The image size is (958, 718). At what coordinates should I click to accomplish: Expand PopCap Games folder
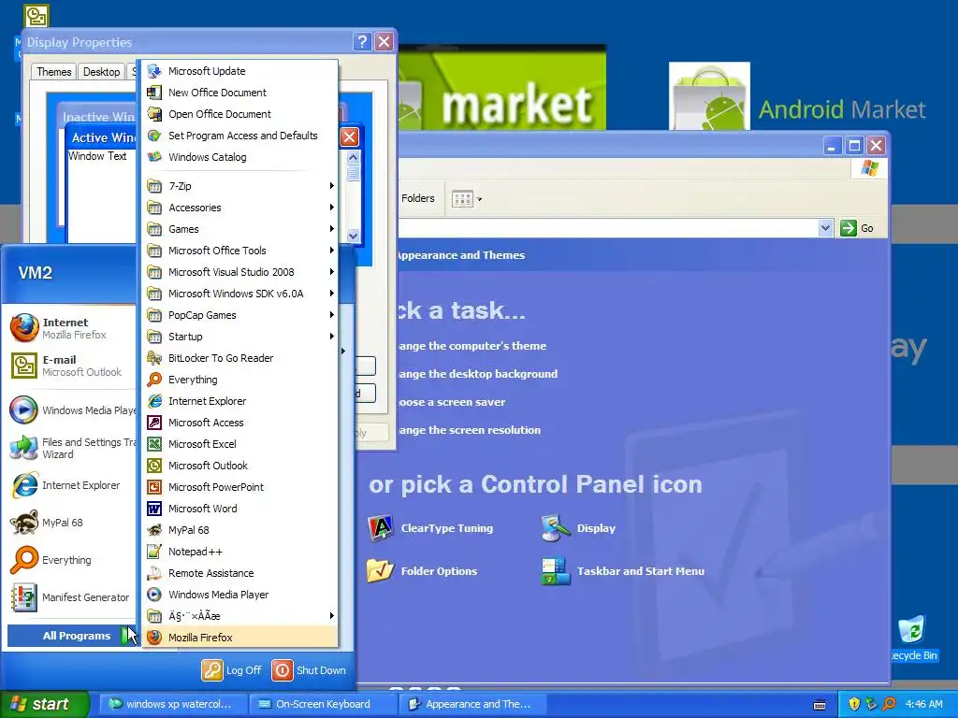240,315
